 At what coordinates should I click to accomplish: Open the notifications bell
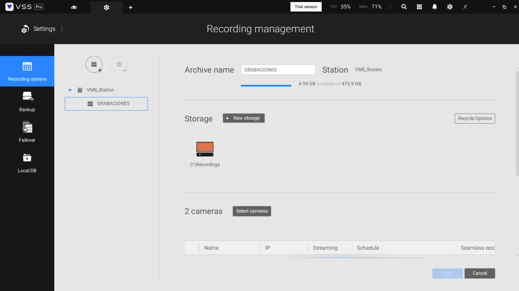434,7
